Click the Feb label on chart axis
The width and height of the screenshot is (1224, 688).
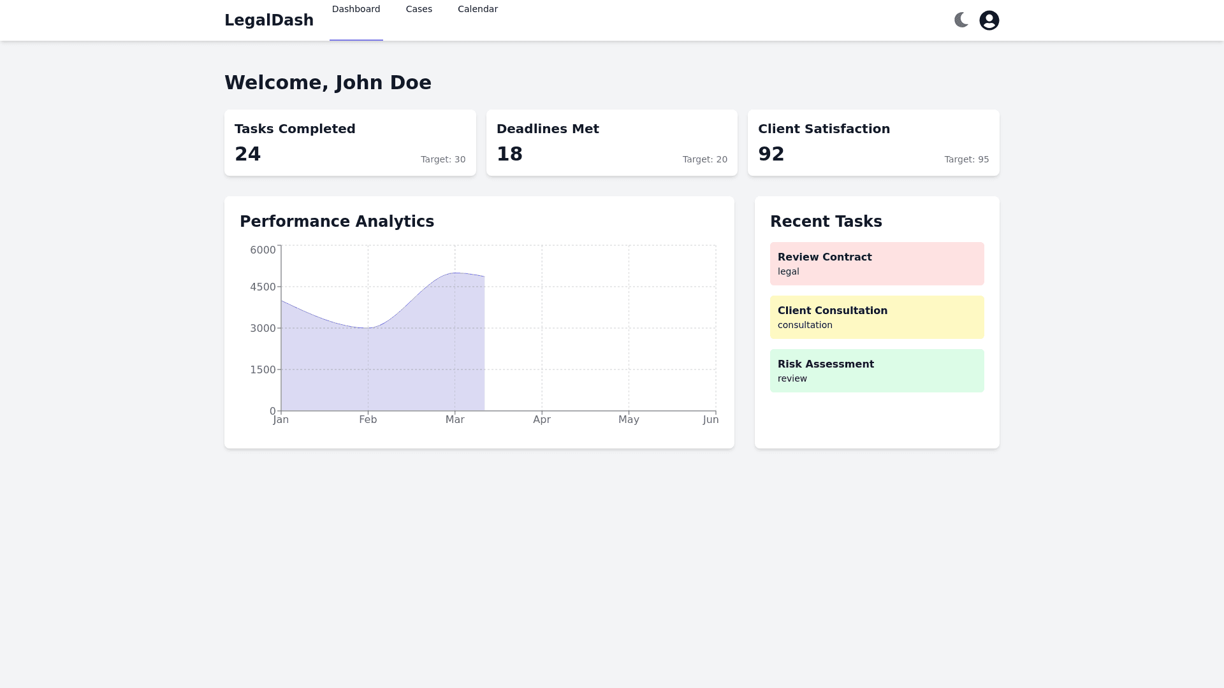368,420
